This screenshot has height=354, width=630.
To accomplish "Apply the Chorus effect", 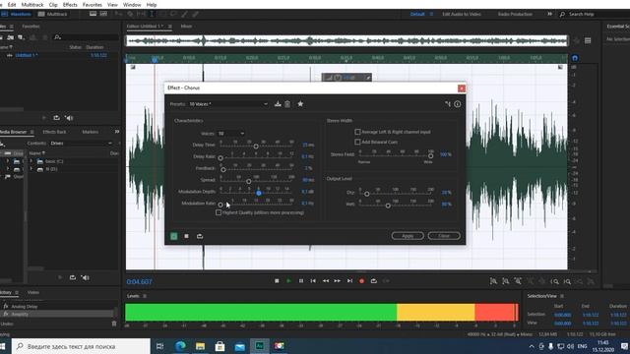I will (408, 236).
